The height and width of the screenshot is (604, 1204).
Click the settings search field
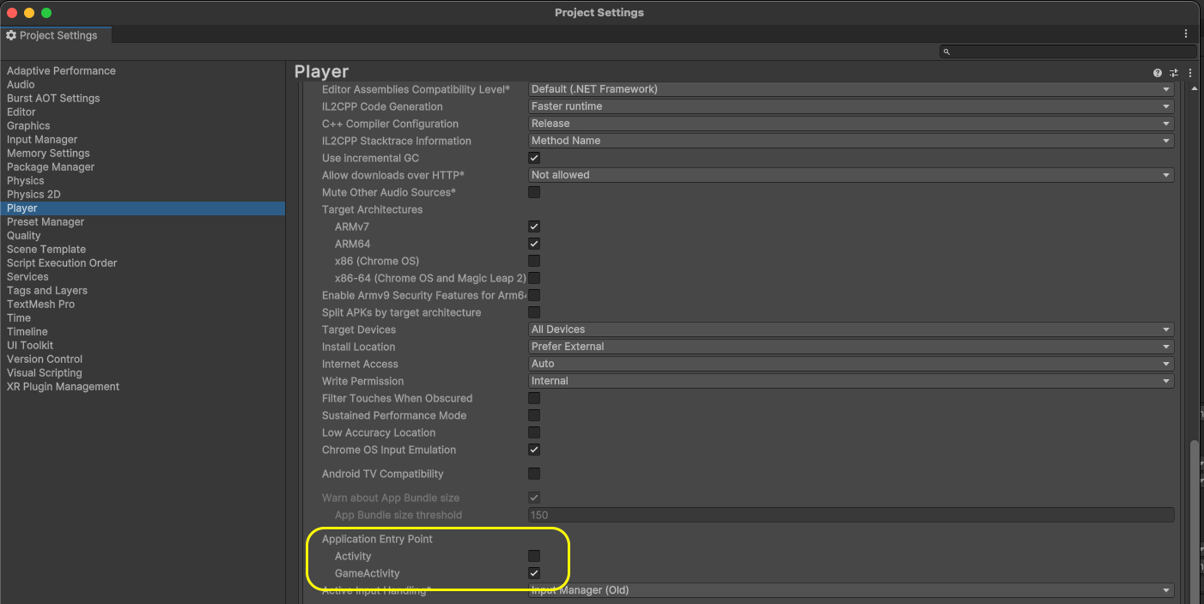1067,51
